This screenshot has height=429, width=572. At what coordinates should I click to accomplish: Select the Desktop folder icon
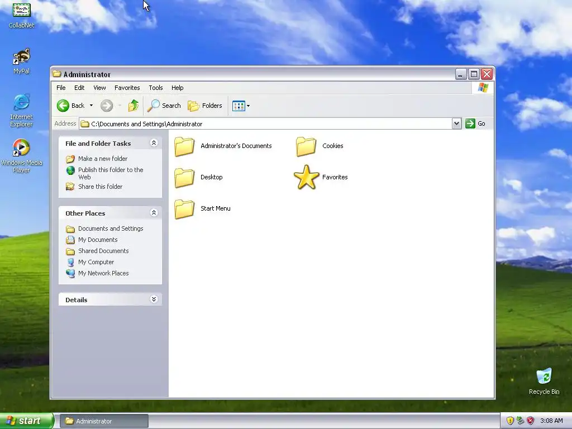click(184, 178)
